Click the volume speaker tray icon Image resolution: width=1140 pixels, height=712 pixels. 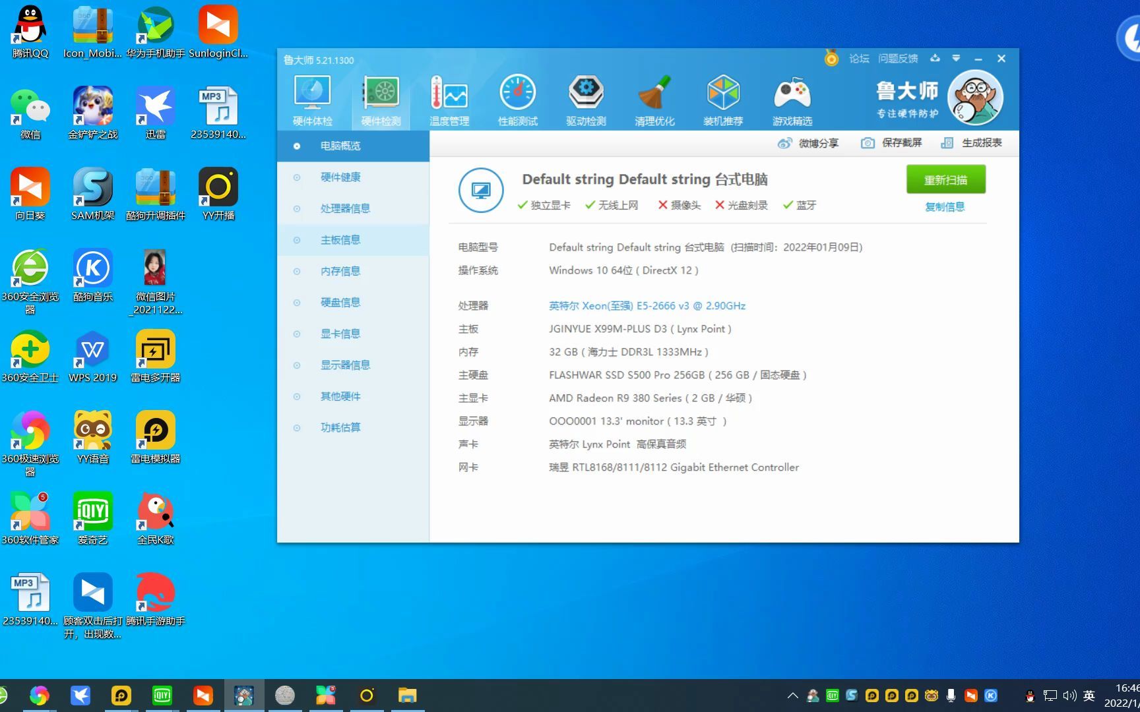click(x=1069, y=696)
